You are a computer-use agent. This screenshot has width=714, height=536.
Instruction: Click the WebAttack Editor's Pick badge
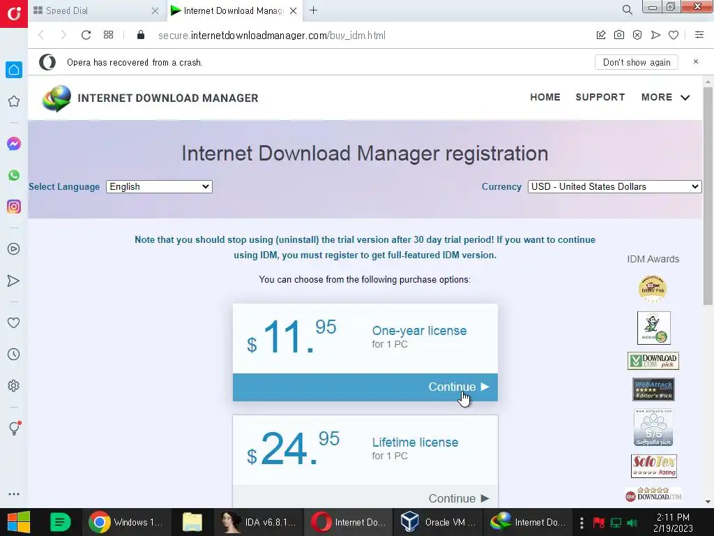(653, 389)
